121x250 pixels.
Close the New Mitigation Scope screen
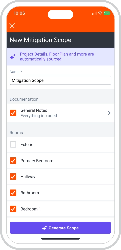12,26
